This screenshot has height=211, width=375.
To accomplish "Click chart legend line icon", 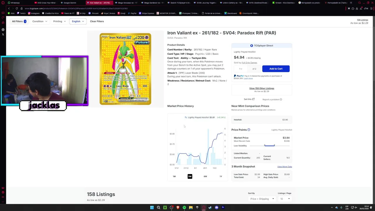I will [186, 118].
